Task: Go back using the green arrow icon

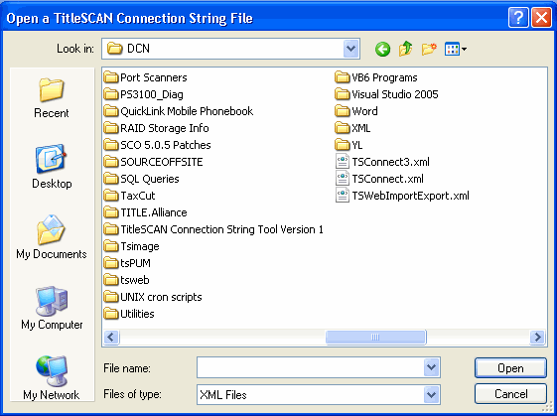Action: point(382,49)
